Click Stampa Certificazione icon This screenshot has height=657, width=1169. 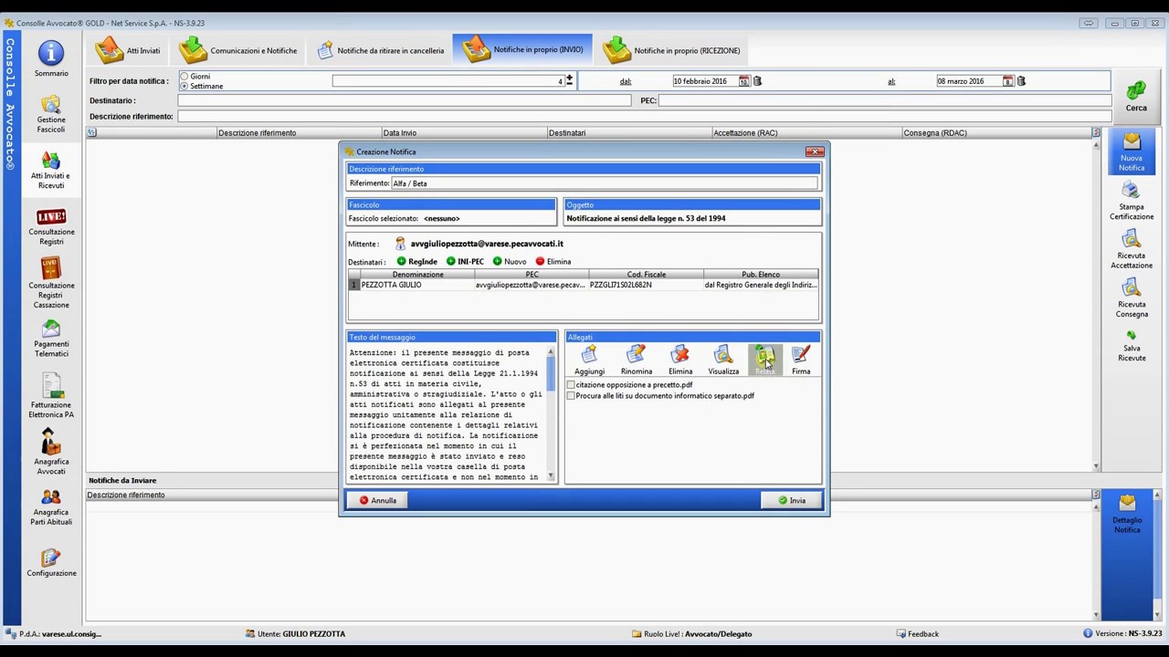tap(1132, 201)
